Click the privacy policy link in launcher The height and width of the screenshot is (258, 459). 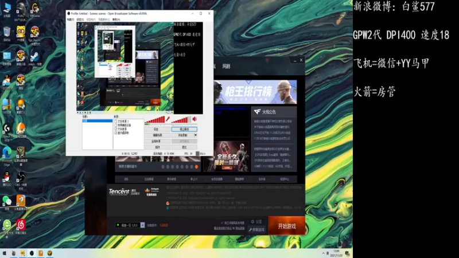(240, 228)
